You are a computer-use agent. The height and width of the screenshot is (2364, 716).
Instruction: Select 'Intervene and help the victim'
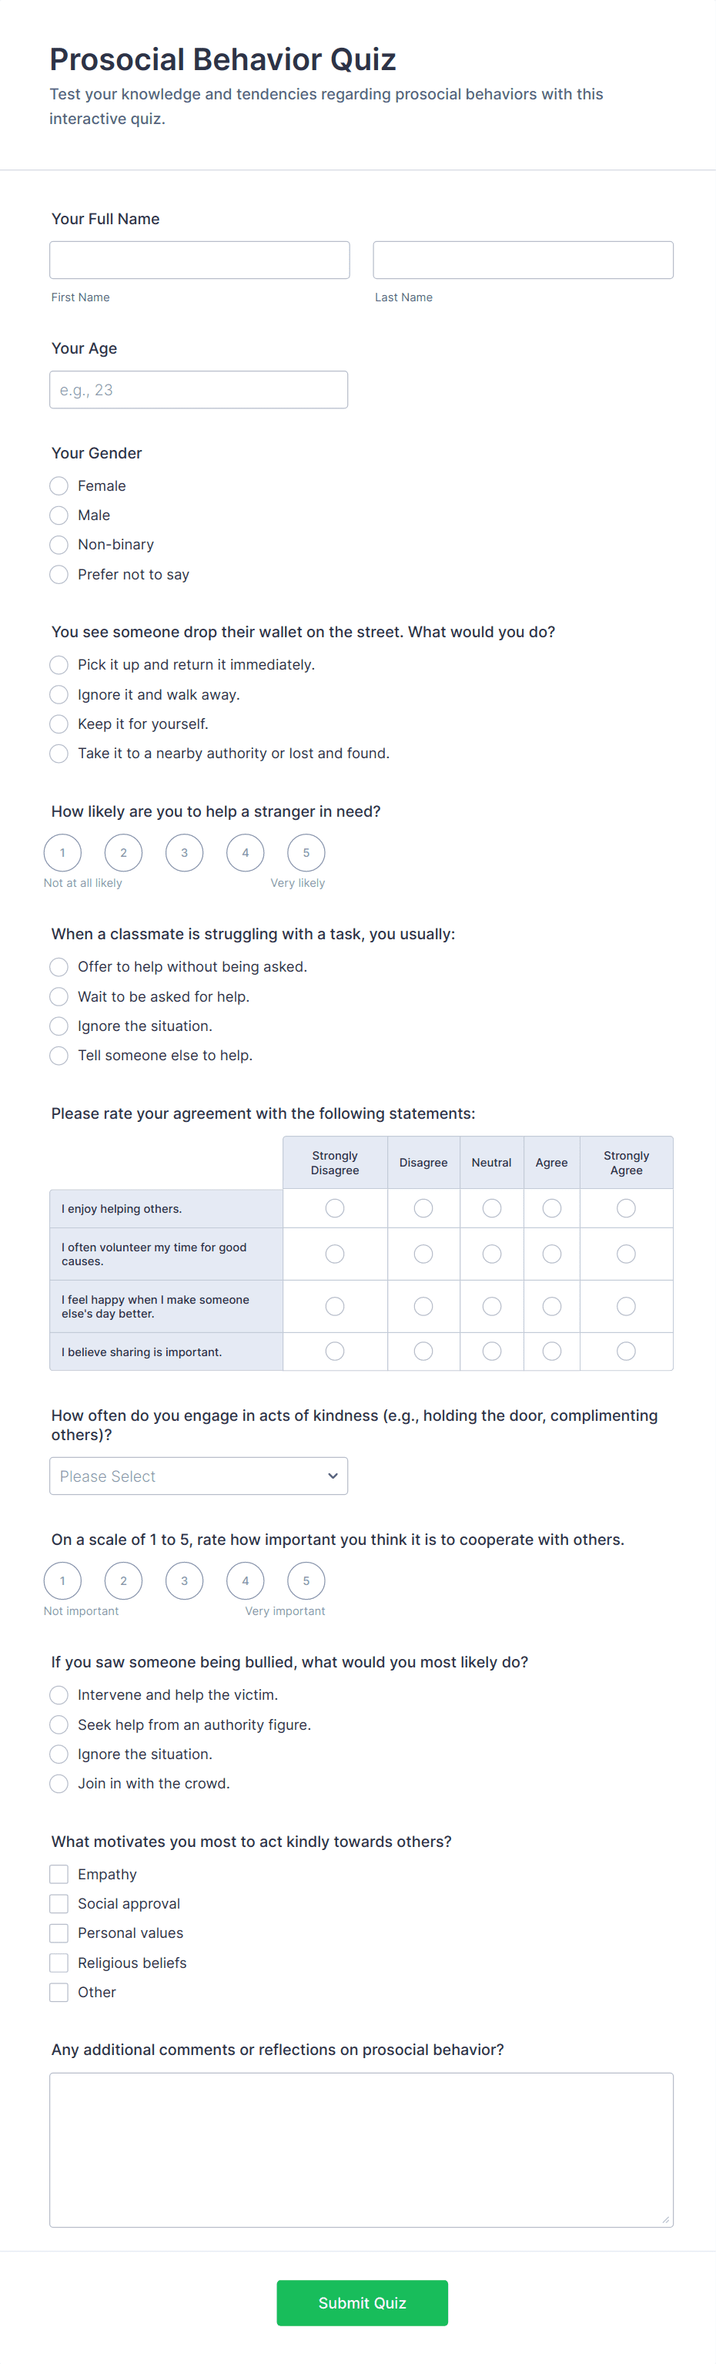pos(59,1695)
